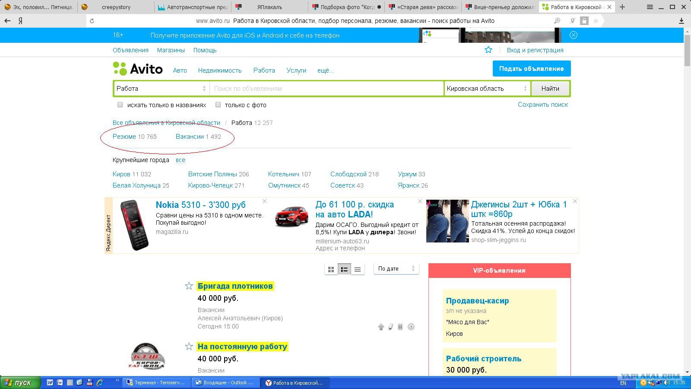Reload the page with the refresh icon
Viewport: 691px width, 389px height.
(92, 21)
